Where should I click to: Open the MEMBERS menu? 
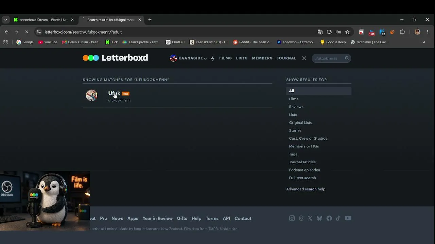[x=262, y=58]
